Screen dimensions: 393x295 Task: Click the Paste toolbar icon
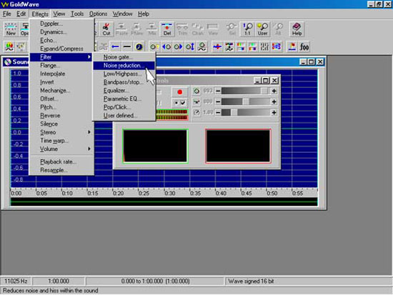[x=121, y=29]
